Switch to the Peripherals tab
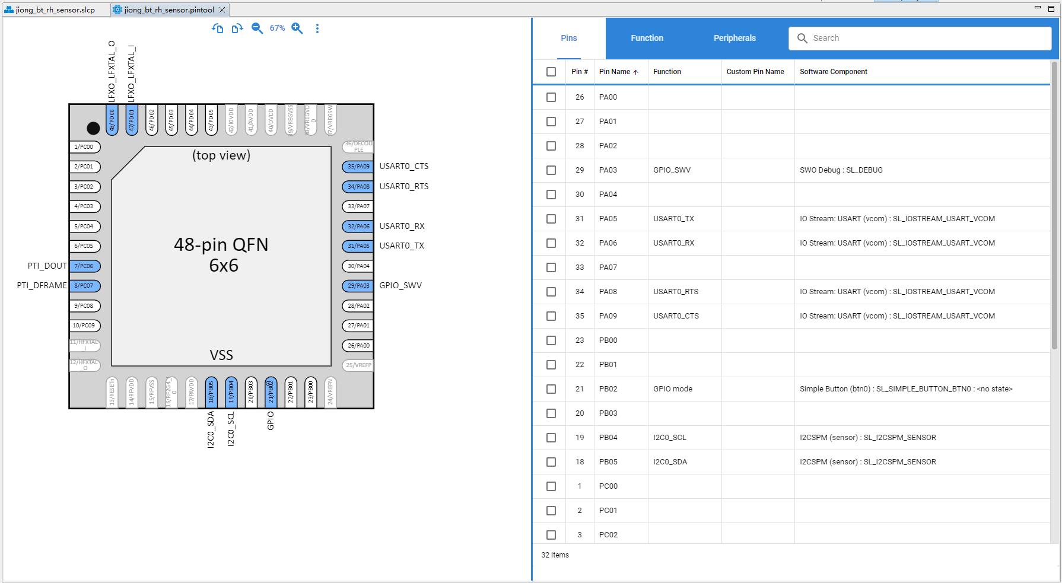The image size is (1062, 583). [x=735, y=38]
